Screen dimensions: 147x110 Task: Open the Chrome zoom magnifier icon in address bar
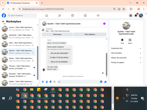point(114,9)
